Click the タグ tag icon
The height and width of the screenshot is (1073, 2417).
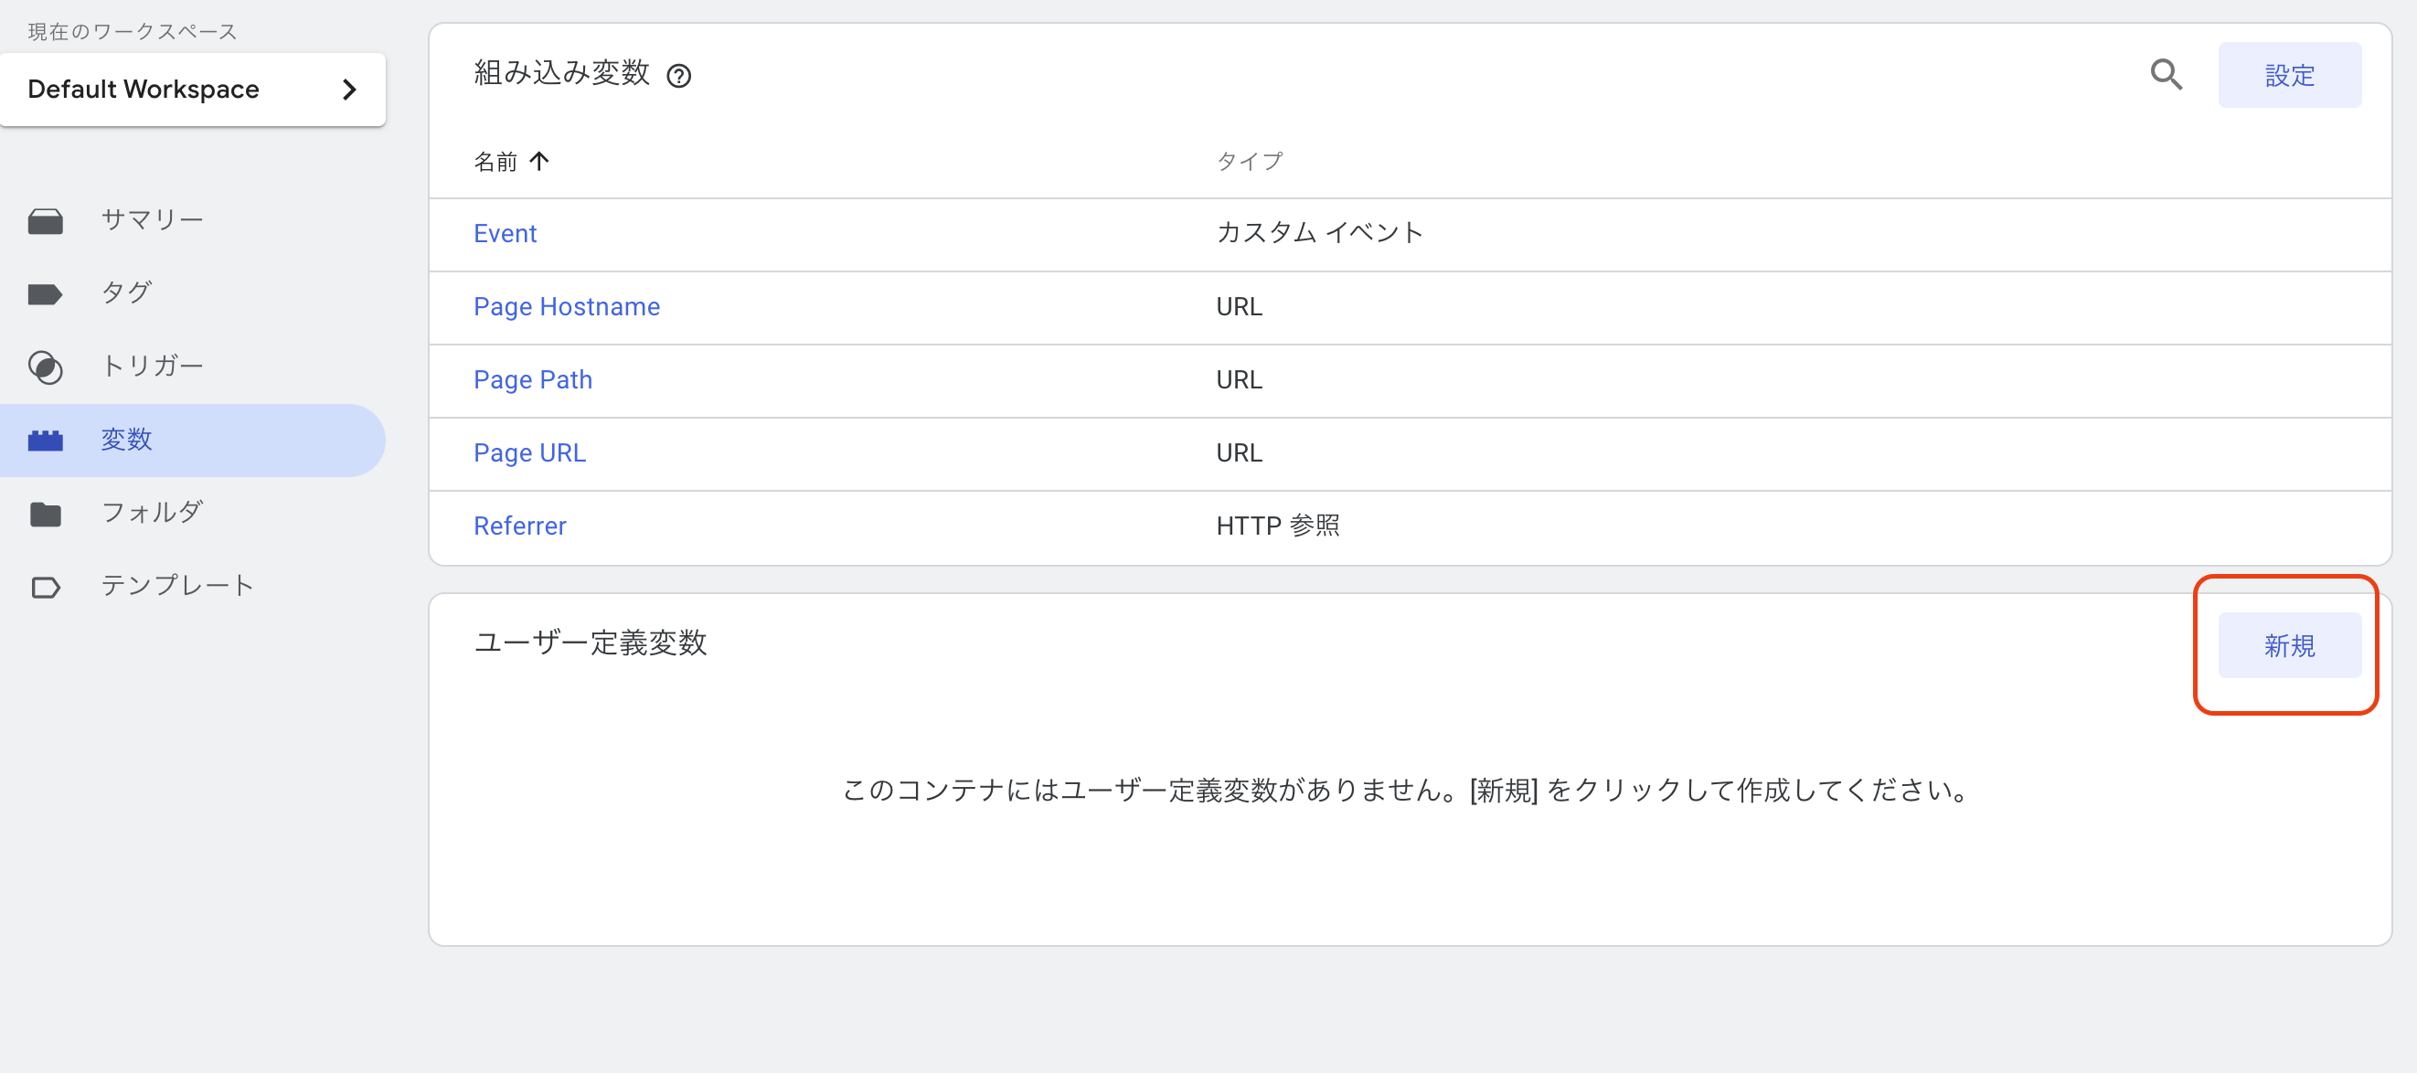click(45, 294)
